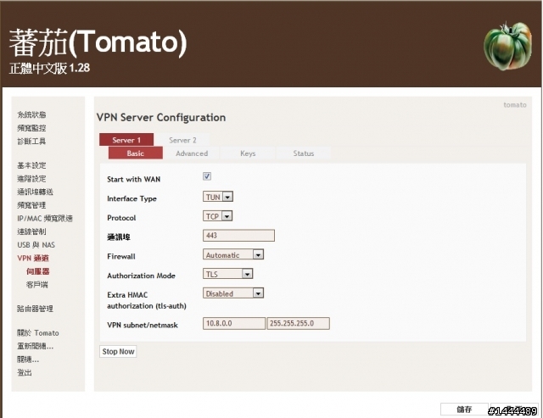
Task: Click the 正體中文版 1.28 version text
Action: pyautogui.click(x=49, y=68)
